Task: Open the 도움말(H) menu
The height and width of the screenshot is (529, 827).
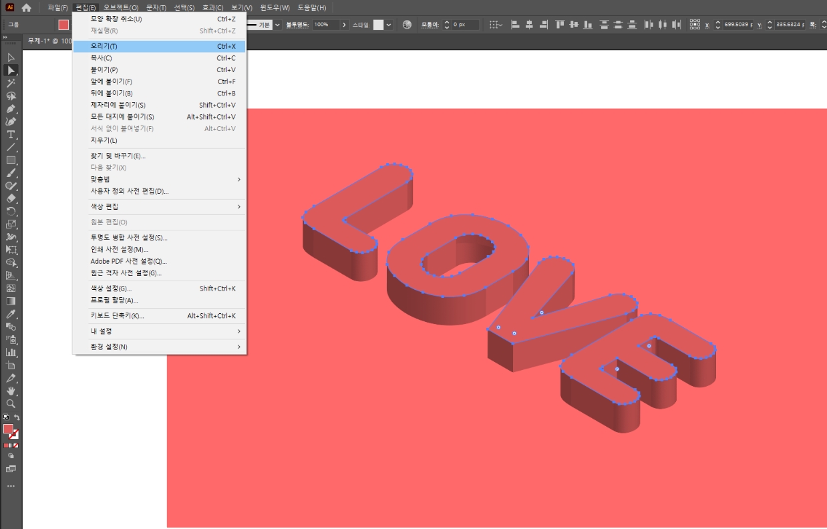Action: (311, 7)
